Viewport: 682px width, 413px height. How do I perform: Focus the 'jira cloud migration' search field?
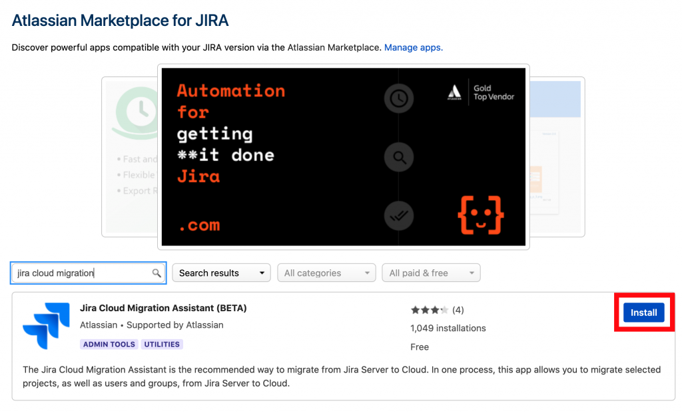89,273
